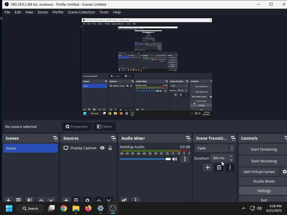Open Task View on the taskbar
Screen dimensions: 287x215
click(51, 208)
